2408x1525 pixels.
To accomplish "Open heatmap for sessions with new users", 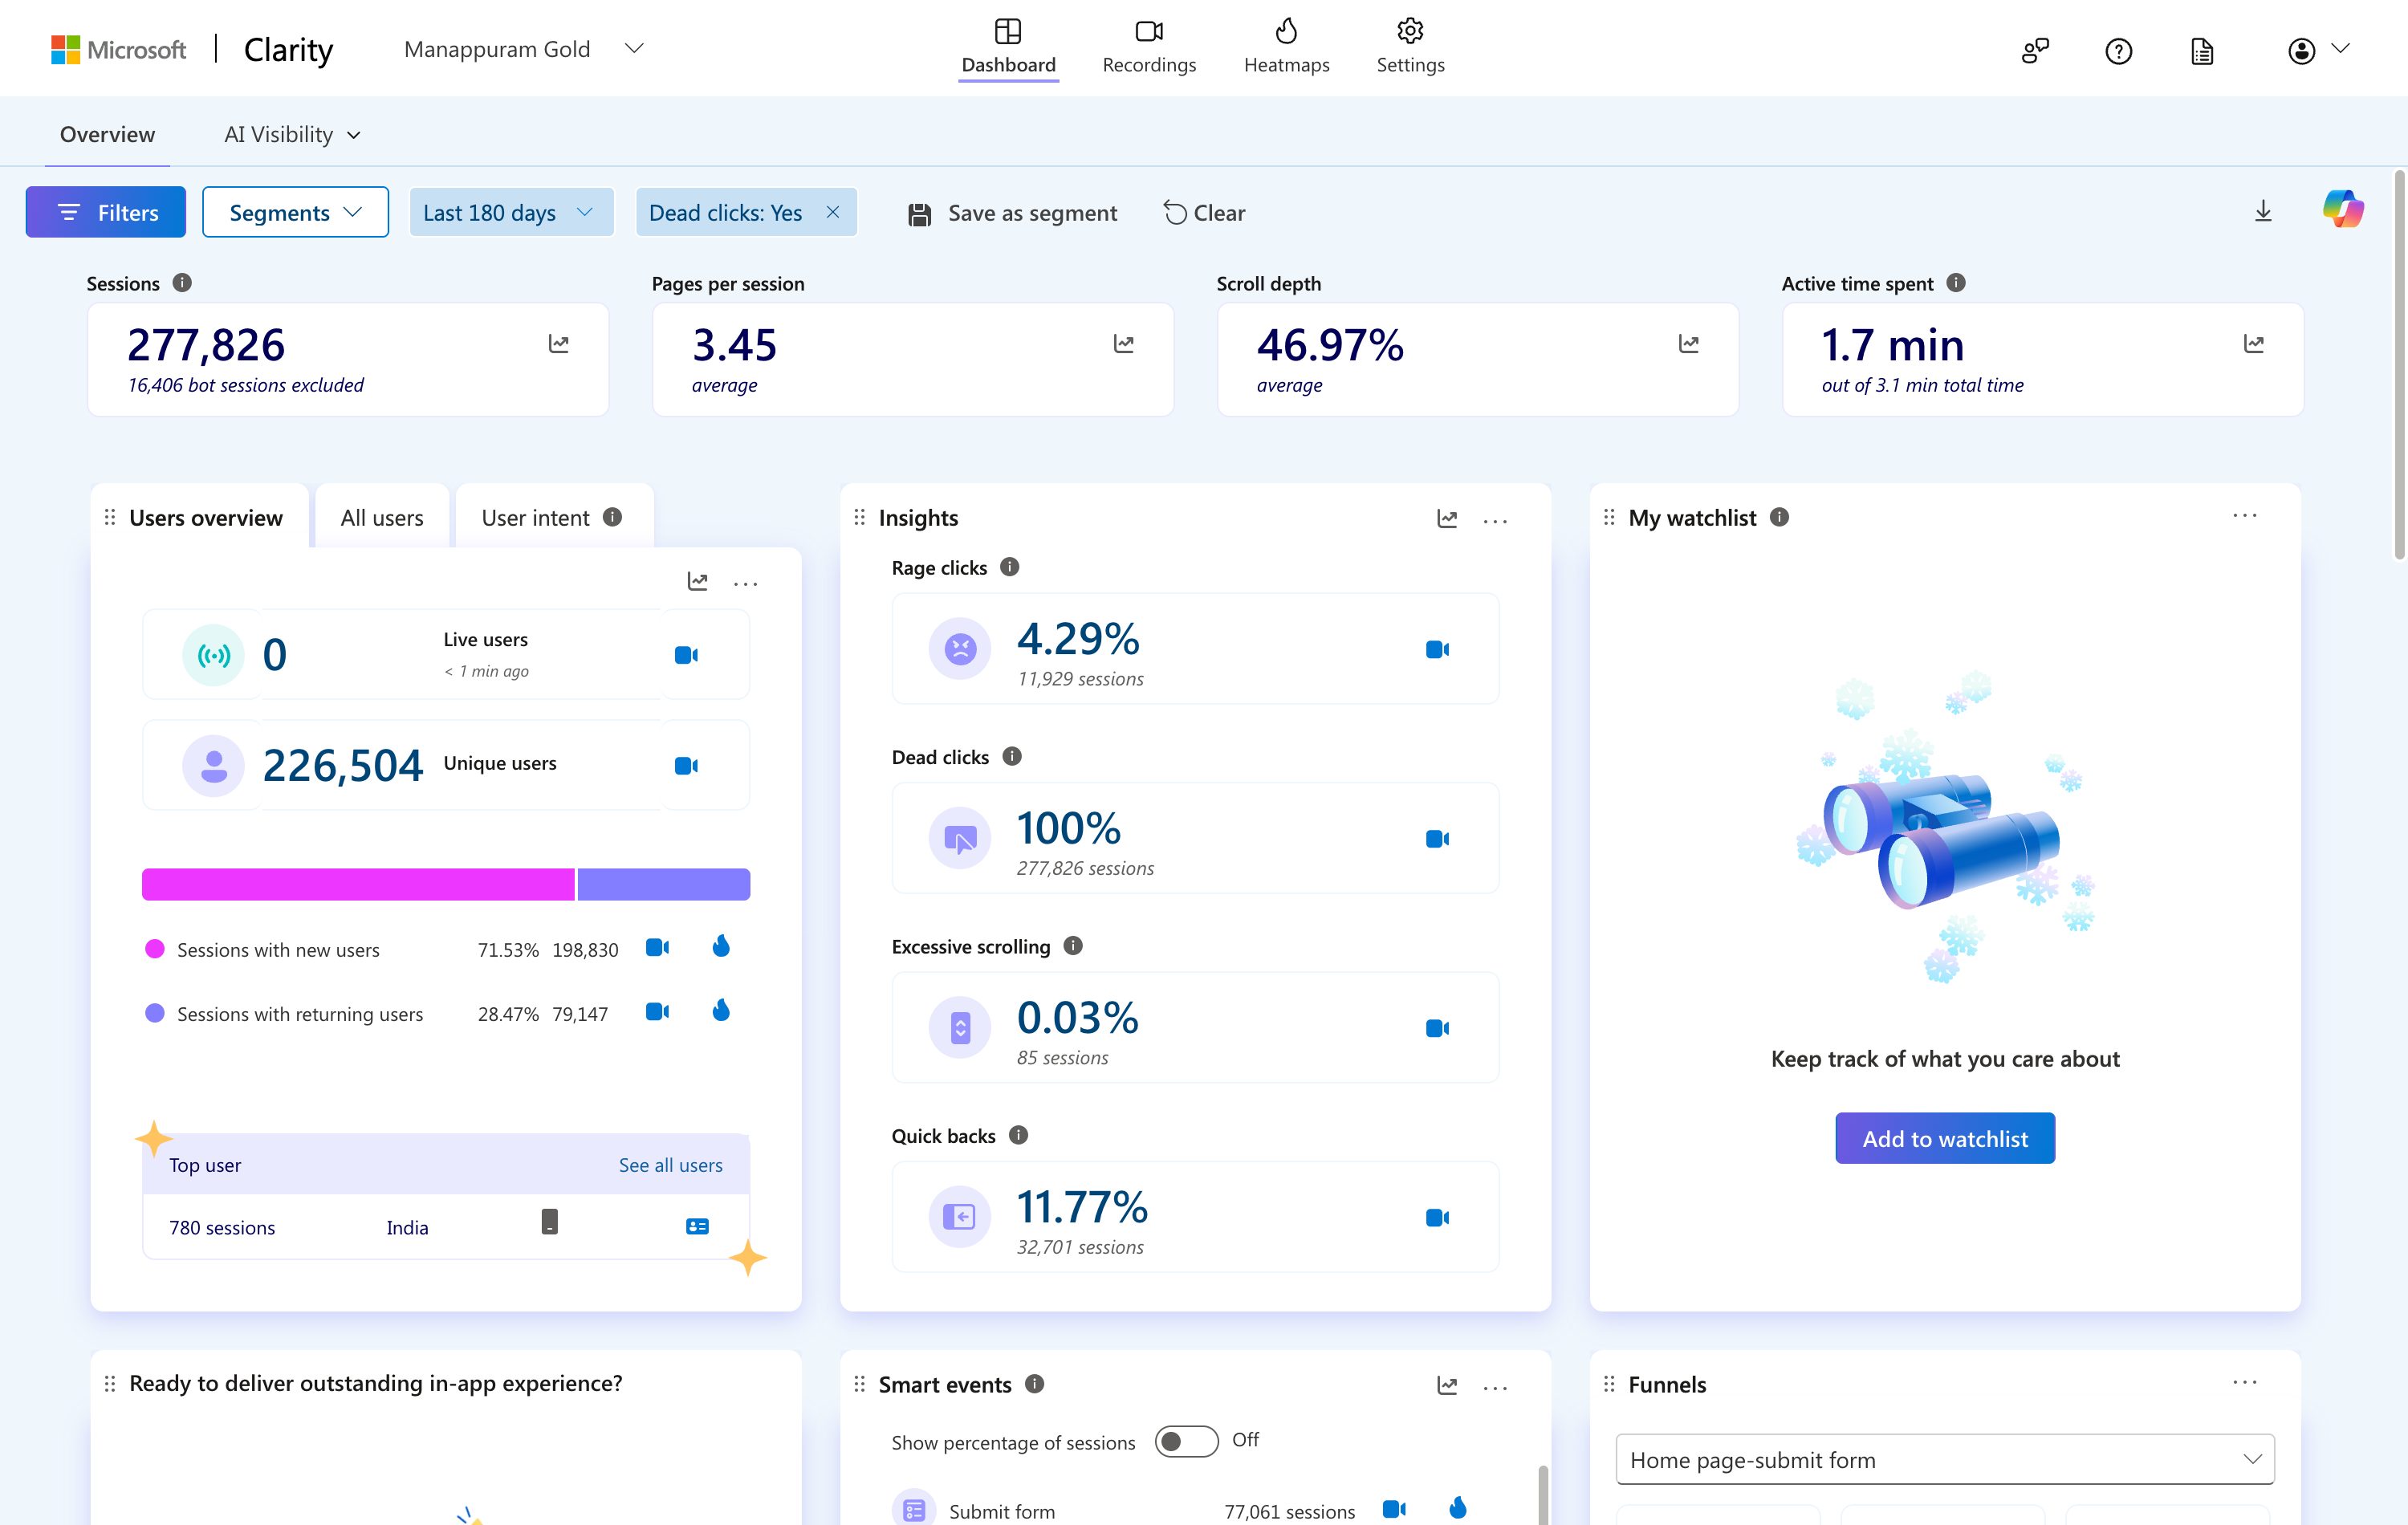I will (721, 946).
